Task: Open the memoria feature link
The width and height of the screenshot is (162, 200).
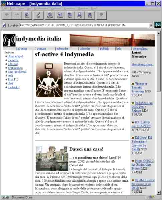Action: pyautogui.click(x=13, y=60)
